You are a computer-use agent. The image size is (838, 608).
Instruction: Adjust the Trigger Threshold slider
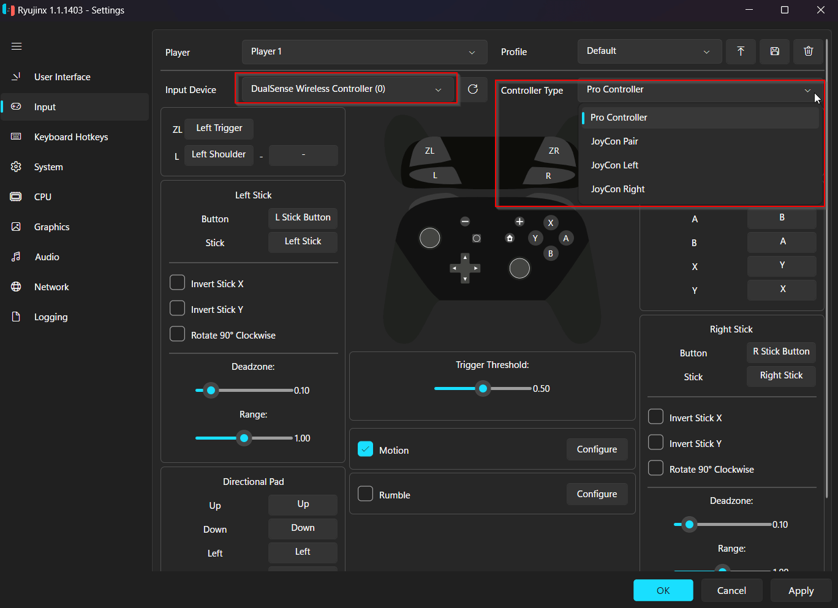click(x=483, y=388)
